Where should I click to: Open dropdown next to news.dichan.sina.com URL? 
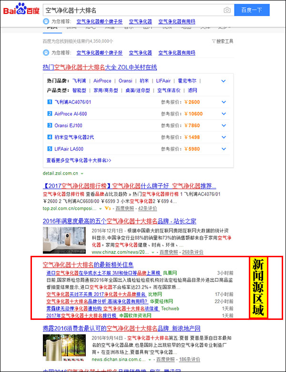click(x=150, y=360)
